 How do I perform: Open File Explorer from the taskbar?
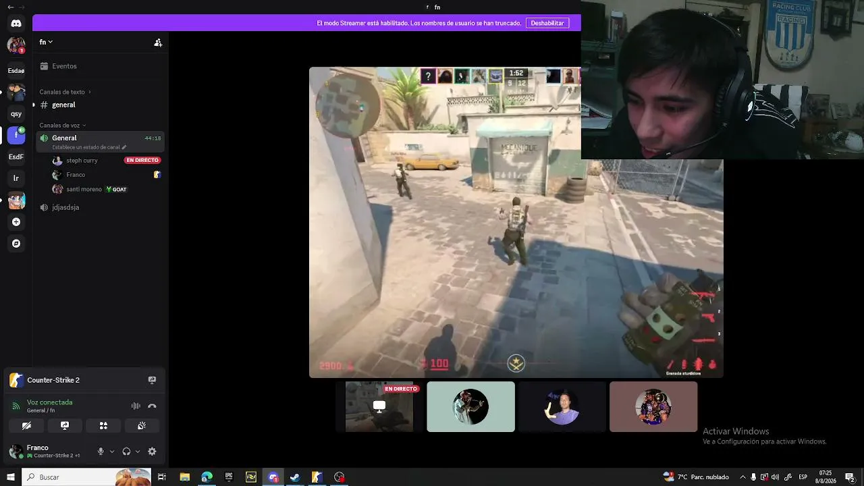click(x=184, y=477)
